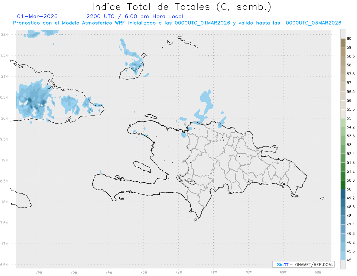Screen dimensions: 357x276
Task: Click the dark green band between 50 and 50.6
Action: coord(343,185)
